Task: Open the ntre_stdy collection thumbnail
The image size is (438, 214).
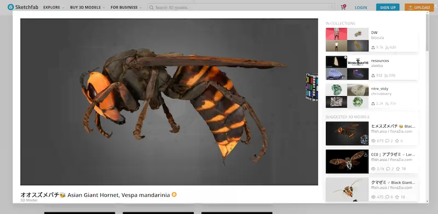Action: click(x=347, y=96)
